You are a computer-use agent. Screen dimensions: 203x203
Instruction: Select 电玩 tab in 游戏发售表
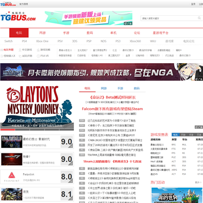[175, 135]
